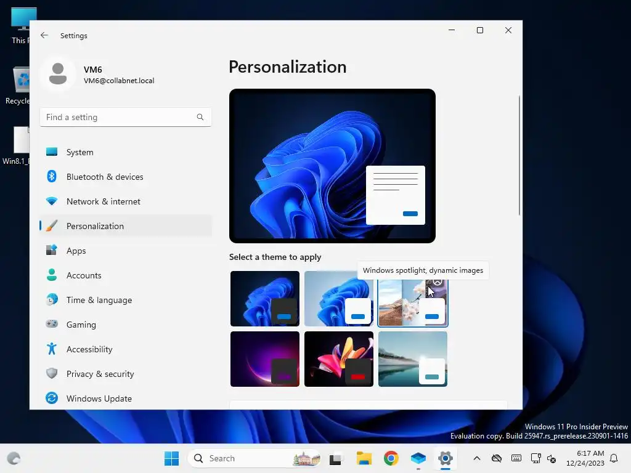Click the Find a setting search box
Image resolution: width=631 pixels, height=473 pixels.
click(125, 117)
